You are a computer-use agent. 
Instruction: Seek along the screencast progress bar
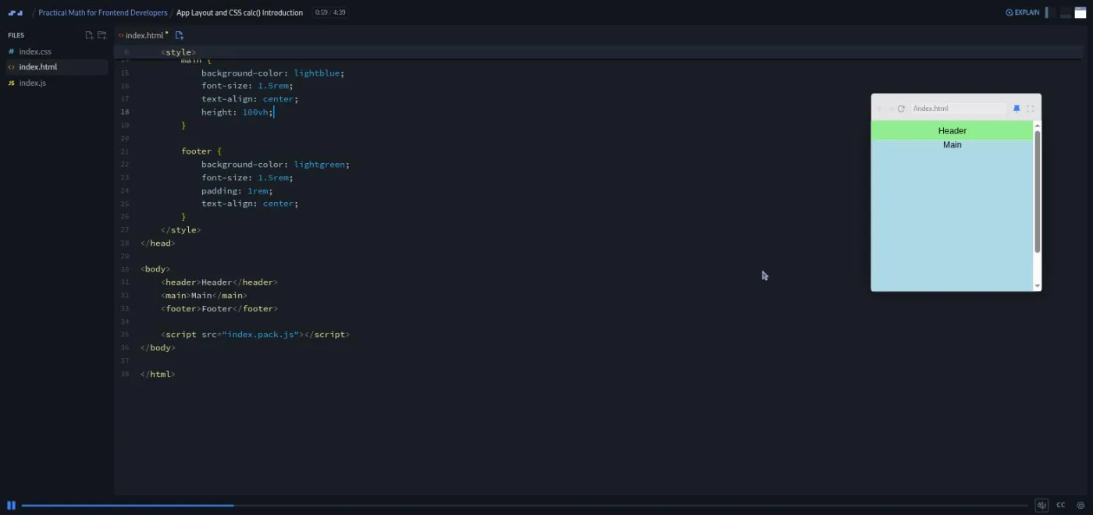525,505
